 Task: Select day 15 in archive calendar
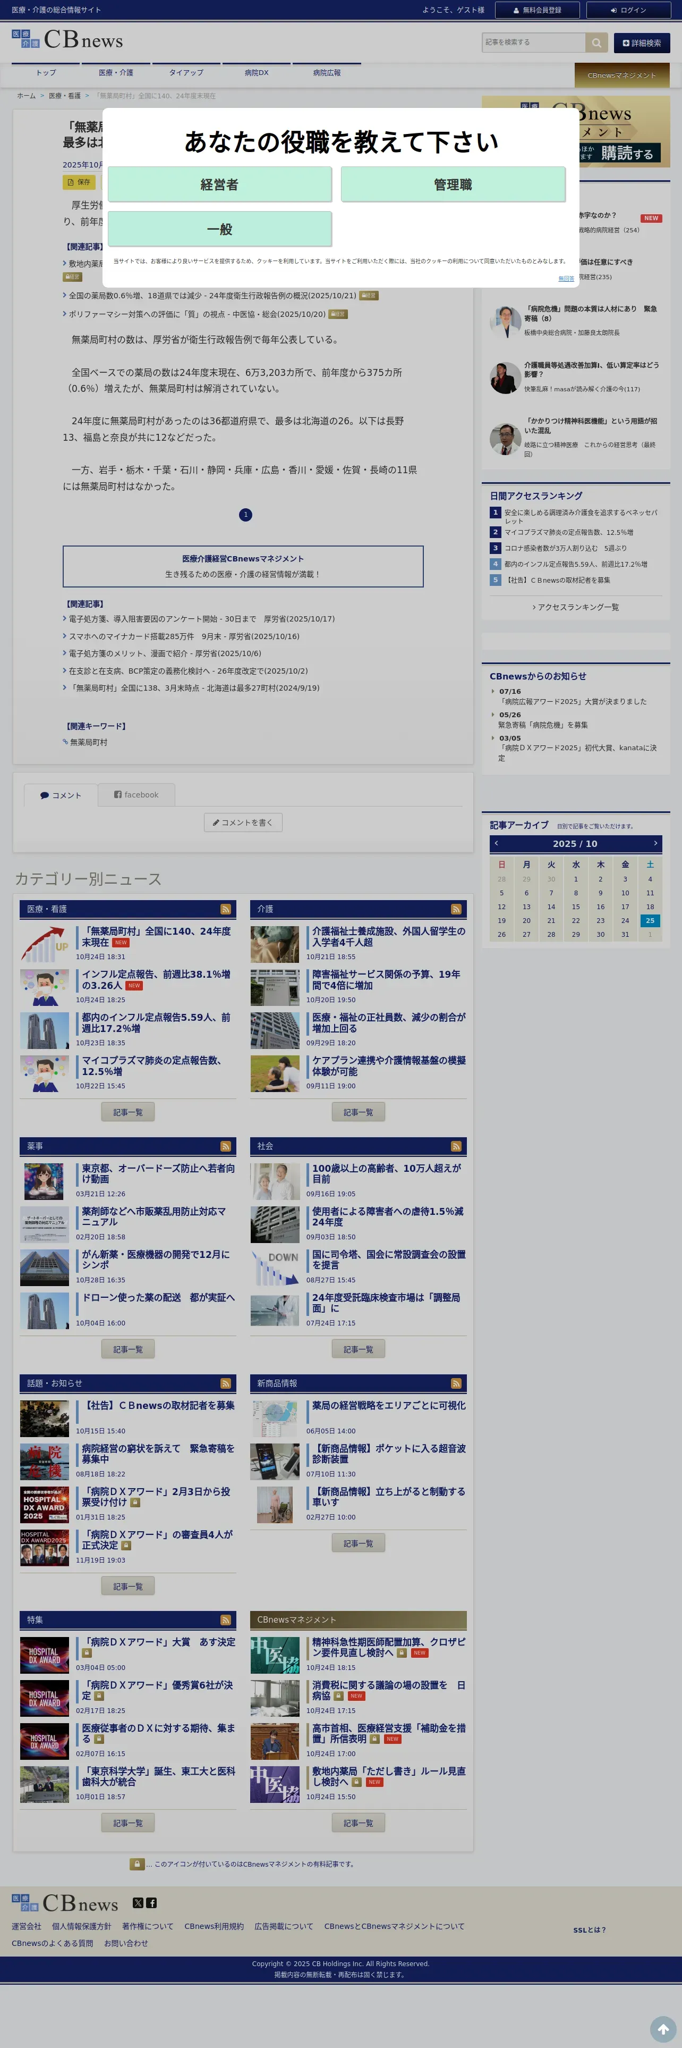576,907
